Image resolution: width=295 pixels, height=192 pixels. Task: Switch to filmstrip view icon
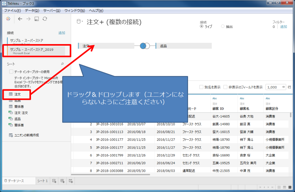pyautogui.click(x=284, y=187)
